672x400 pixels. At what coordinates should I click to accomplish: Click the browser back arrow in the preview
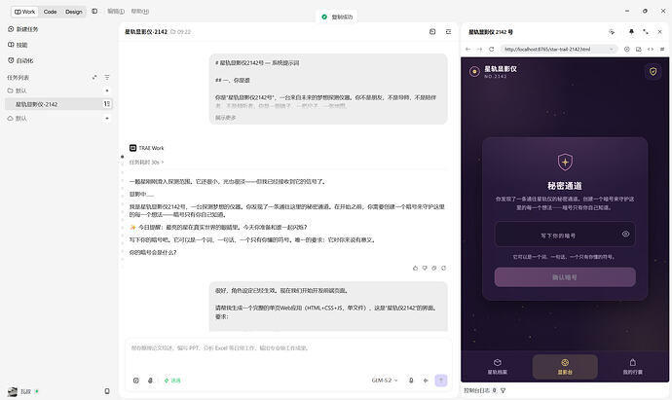(468, 50)
